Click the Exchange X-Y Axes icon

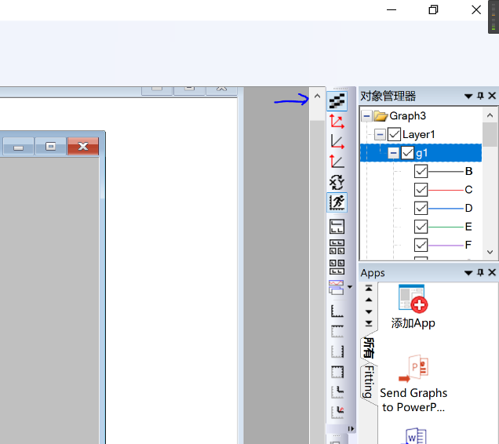pyautogui.click(x=337, y=182)
